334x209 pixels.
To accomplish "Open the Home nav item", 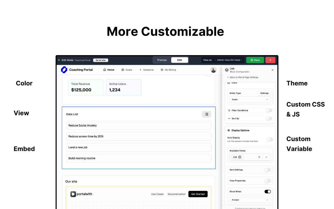I will (x=109, y=70).
